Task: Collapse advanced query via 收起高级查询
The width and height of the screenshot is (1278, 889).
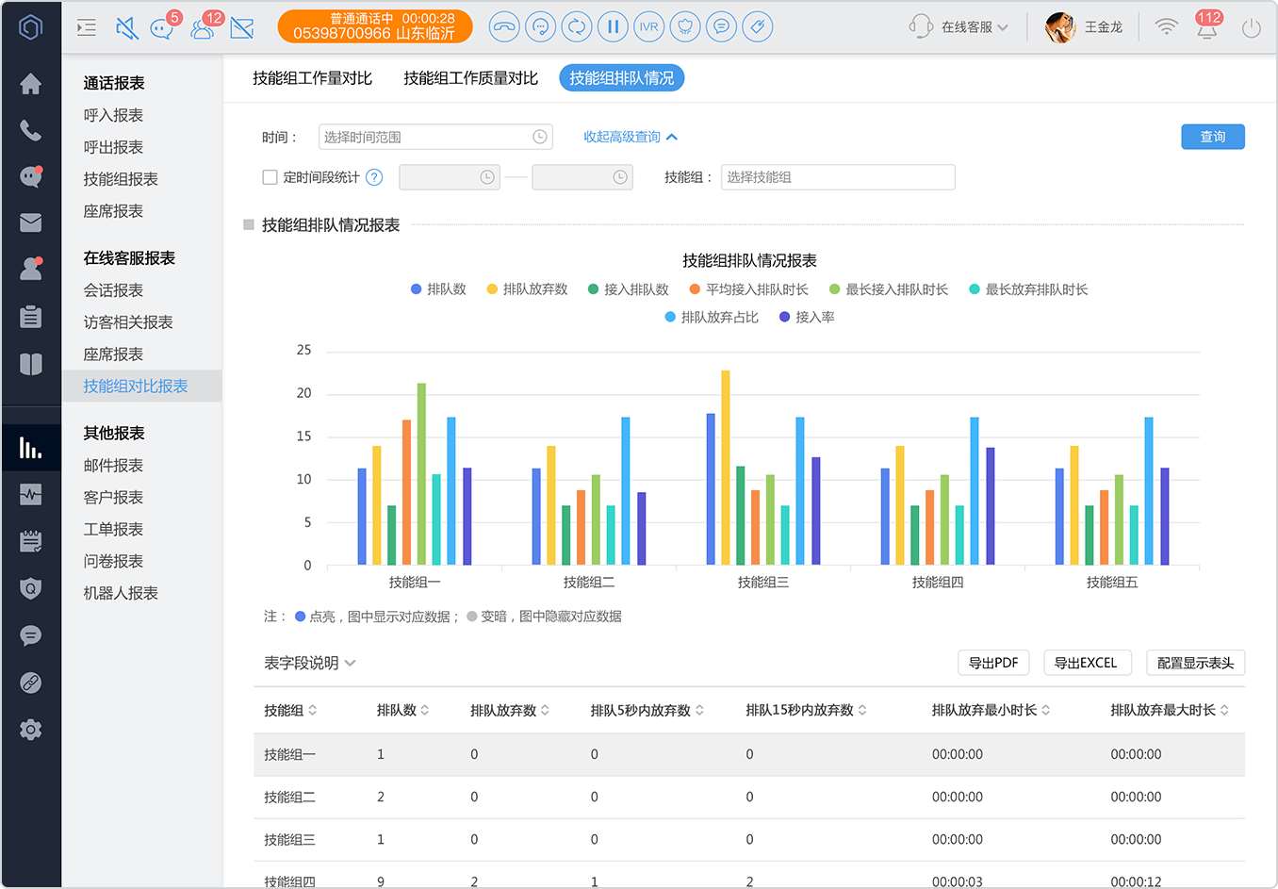Action: tap(631, 137)
